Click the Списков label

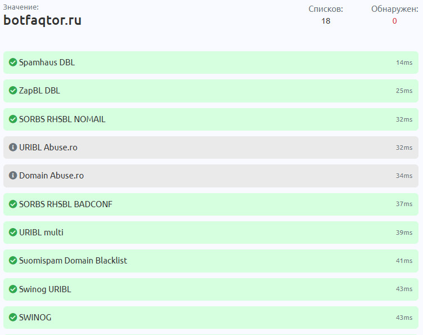pyautogui.click(x=326, y=9)
